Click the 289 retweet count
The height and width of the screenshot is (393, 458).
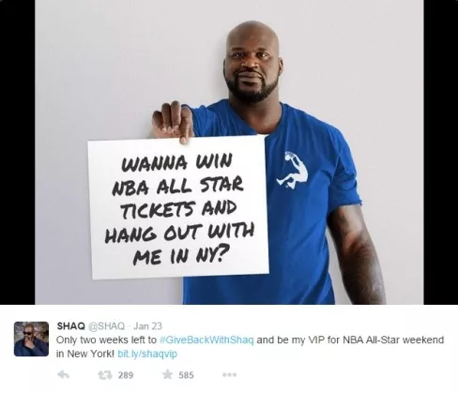point(126,375)
